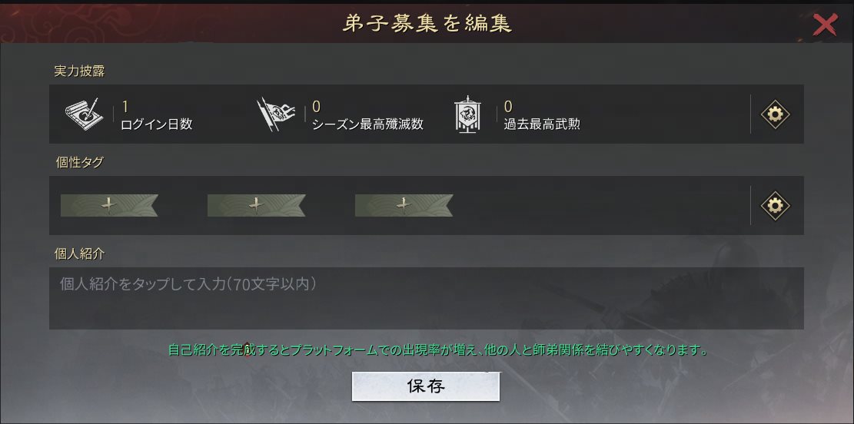Click the battle flag シーズン最高殲滅数 icon

(x=276, y=114)
